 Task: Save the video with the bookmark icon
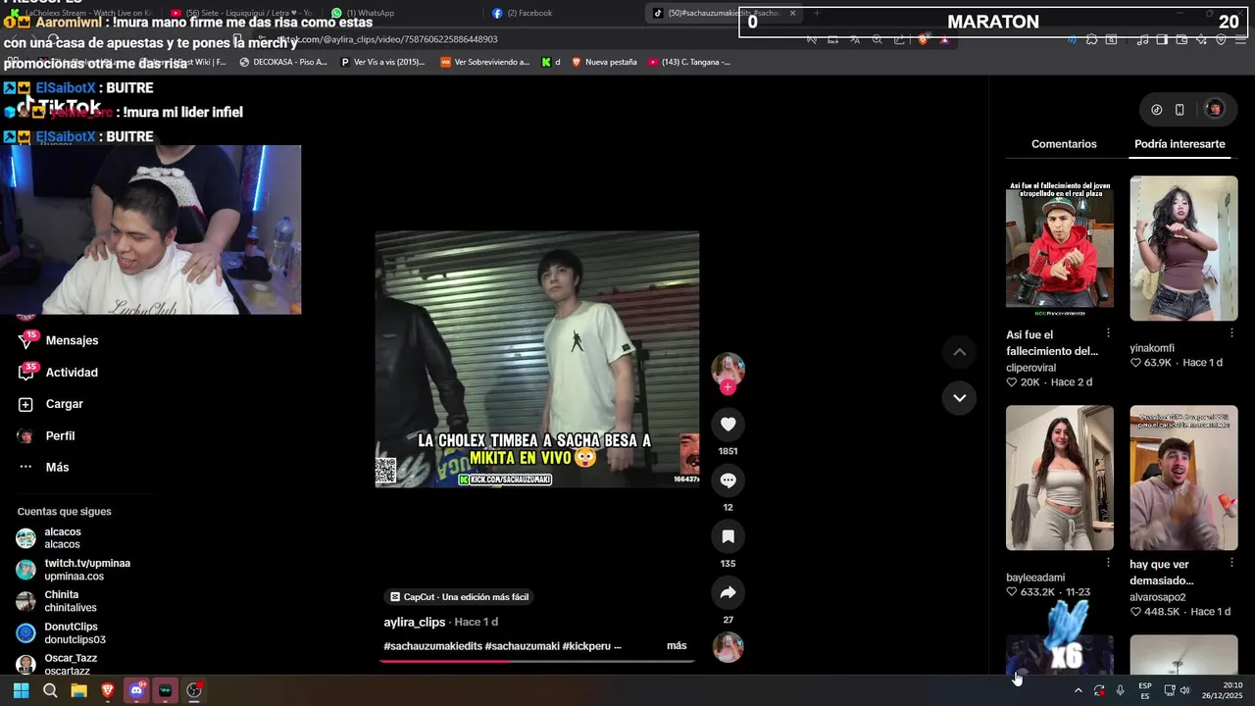tap(728, 536)
